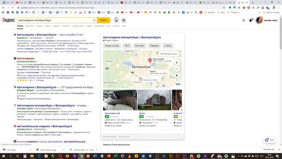The height and width of the screenshot is (159, 282).
Task: Open the Windows Start menu
Action: click(x=4, y=156)
